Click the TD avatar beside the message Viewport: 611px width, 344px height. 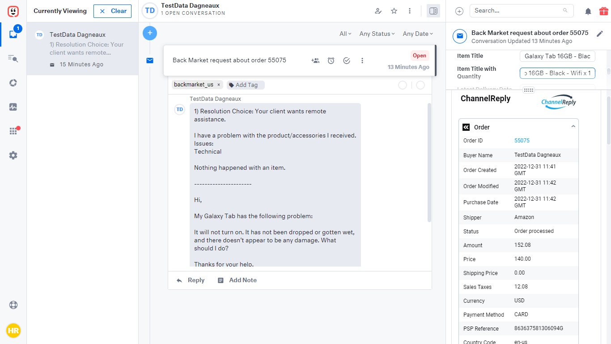[179, 109]
